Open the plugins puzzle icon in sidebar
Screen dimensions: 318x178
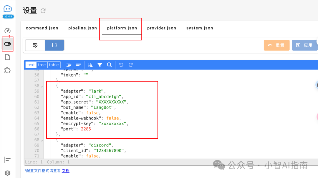pos(8,70)
